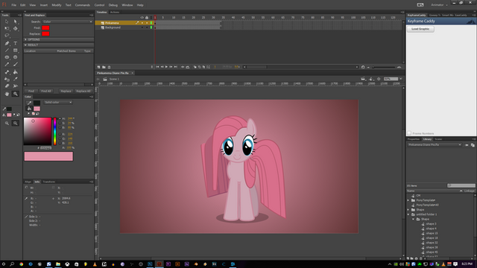Select the Subselection tool

[15, 22]
